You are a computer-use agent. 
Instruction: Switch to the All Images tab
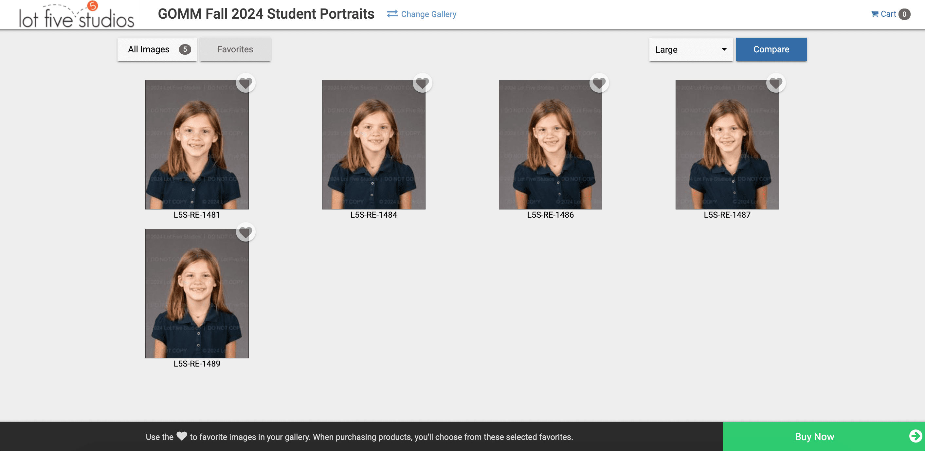click(x=157, y=49)
